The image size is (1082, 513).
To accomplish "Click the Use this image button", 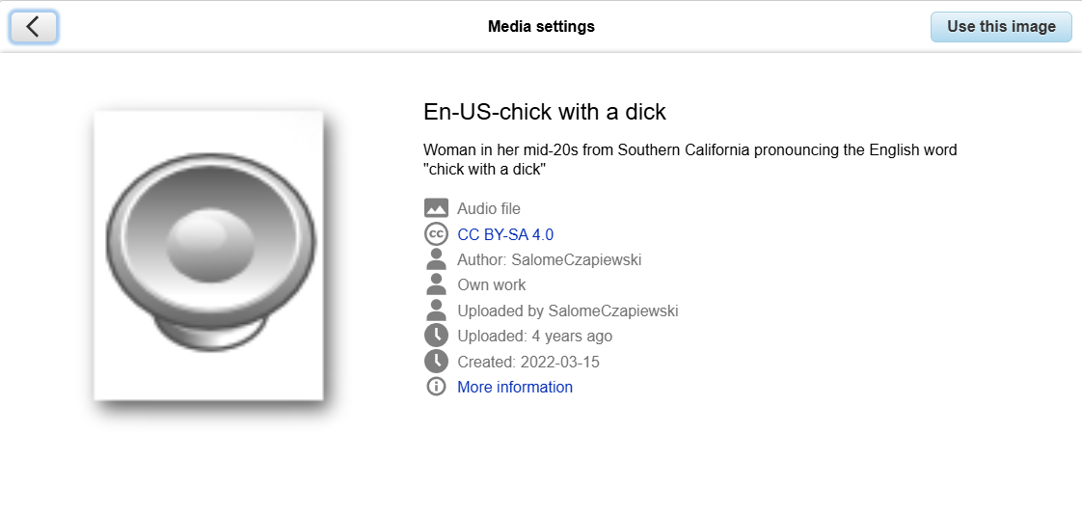I will 1001,27.
